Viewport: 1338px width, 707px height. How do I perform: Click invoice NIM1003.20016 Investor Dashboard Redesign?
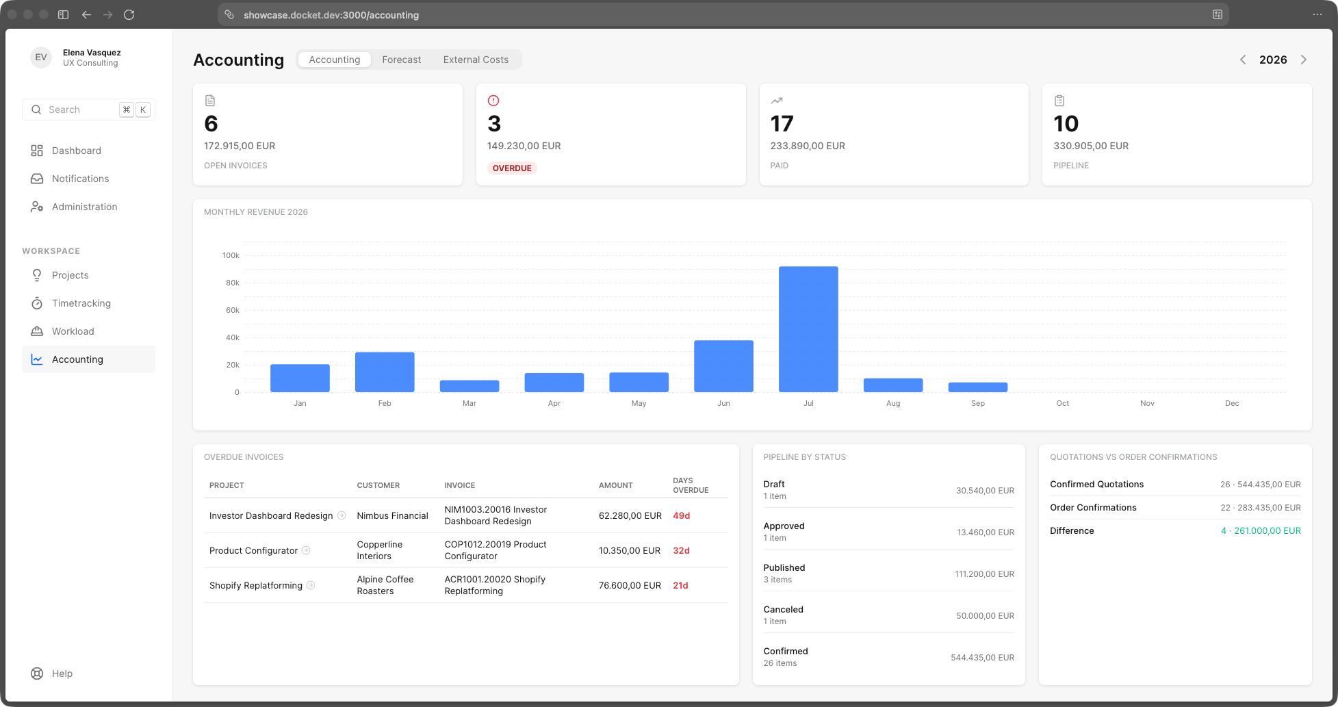coord(496,515)
